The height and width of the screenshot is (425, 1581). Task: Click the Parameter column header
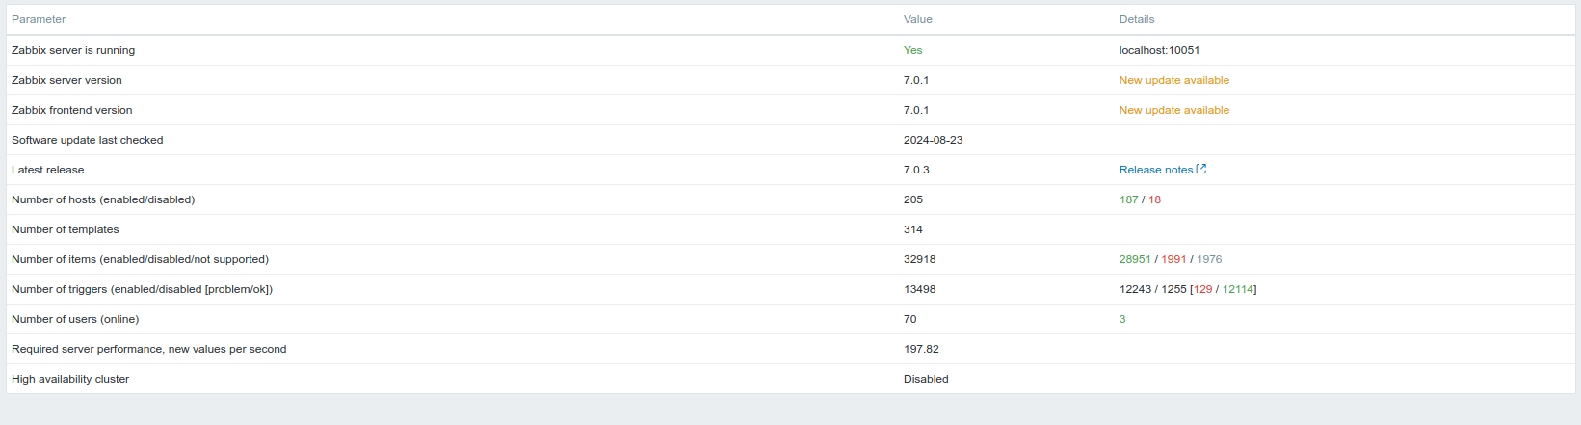pyautogui.click(x=39, y=19)
